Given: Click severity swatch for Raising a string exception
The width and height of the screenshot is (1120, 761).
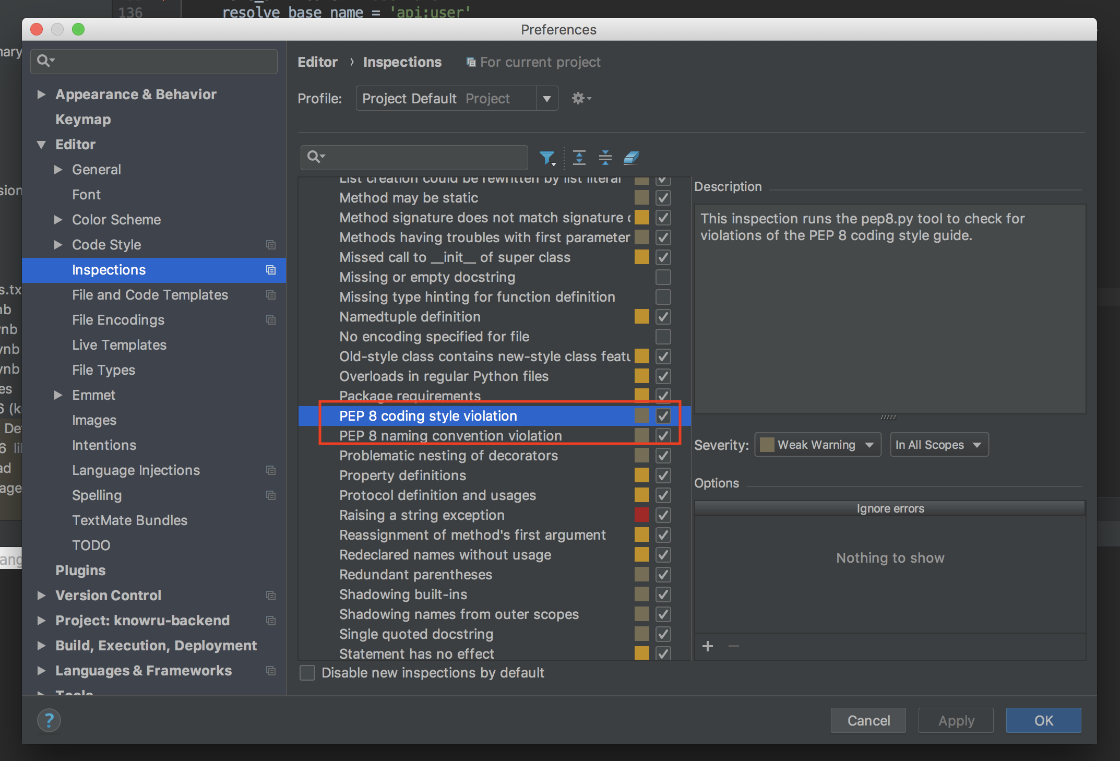Looking at the screenshot, I should point(642,515).
